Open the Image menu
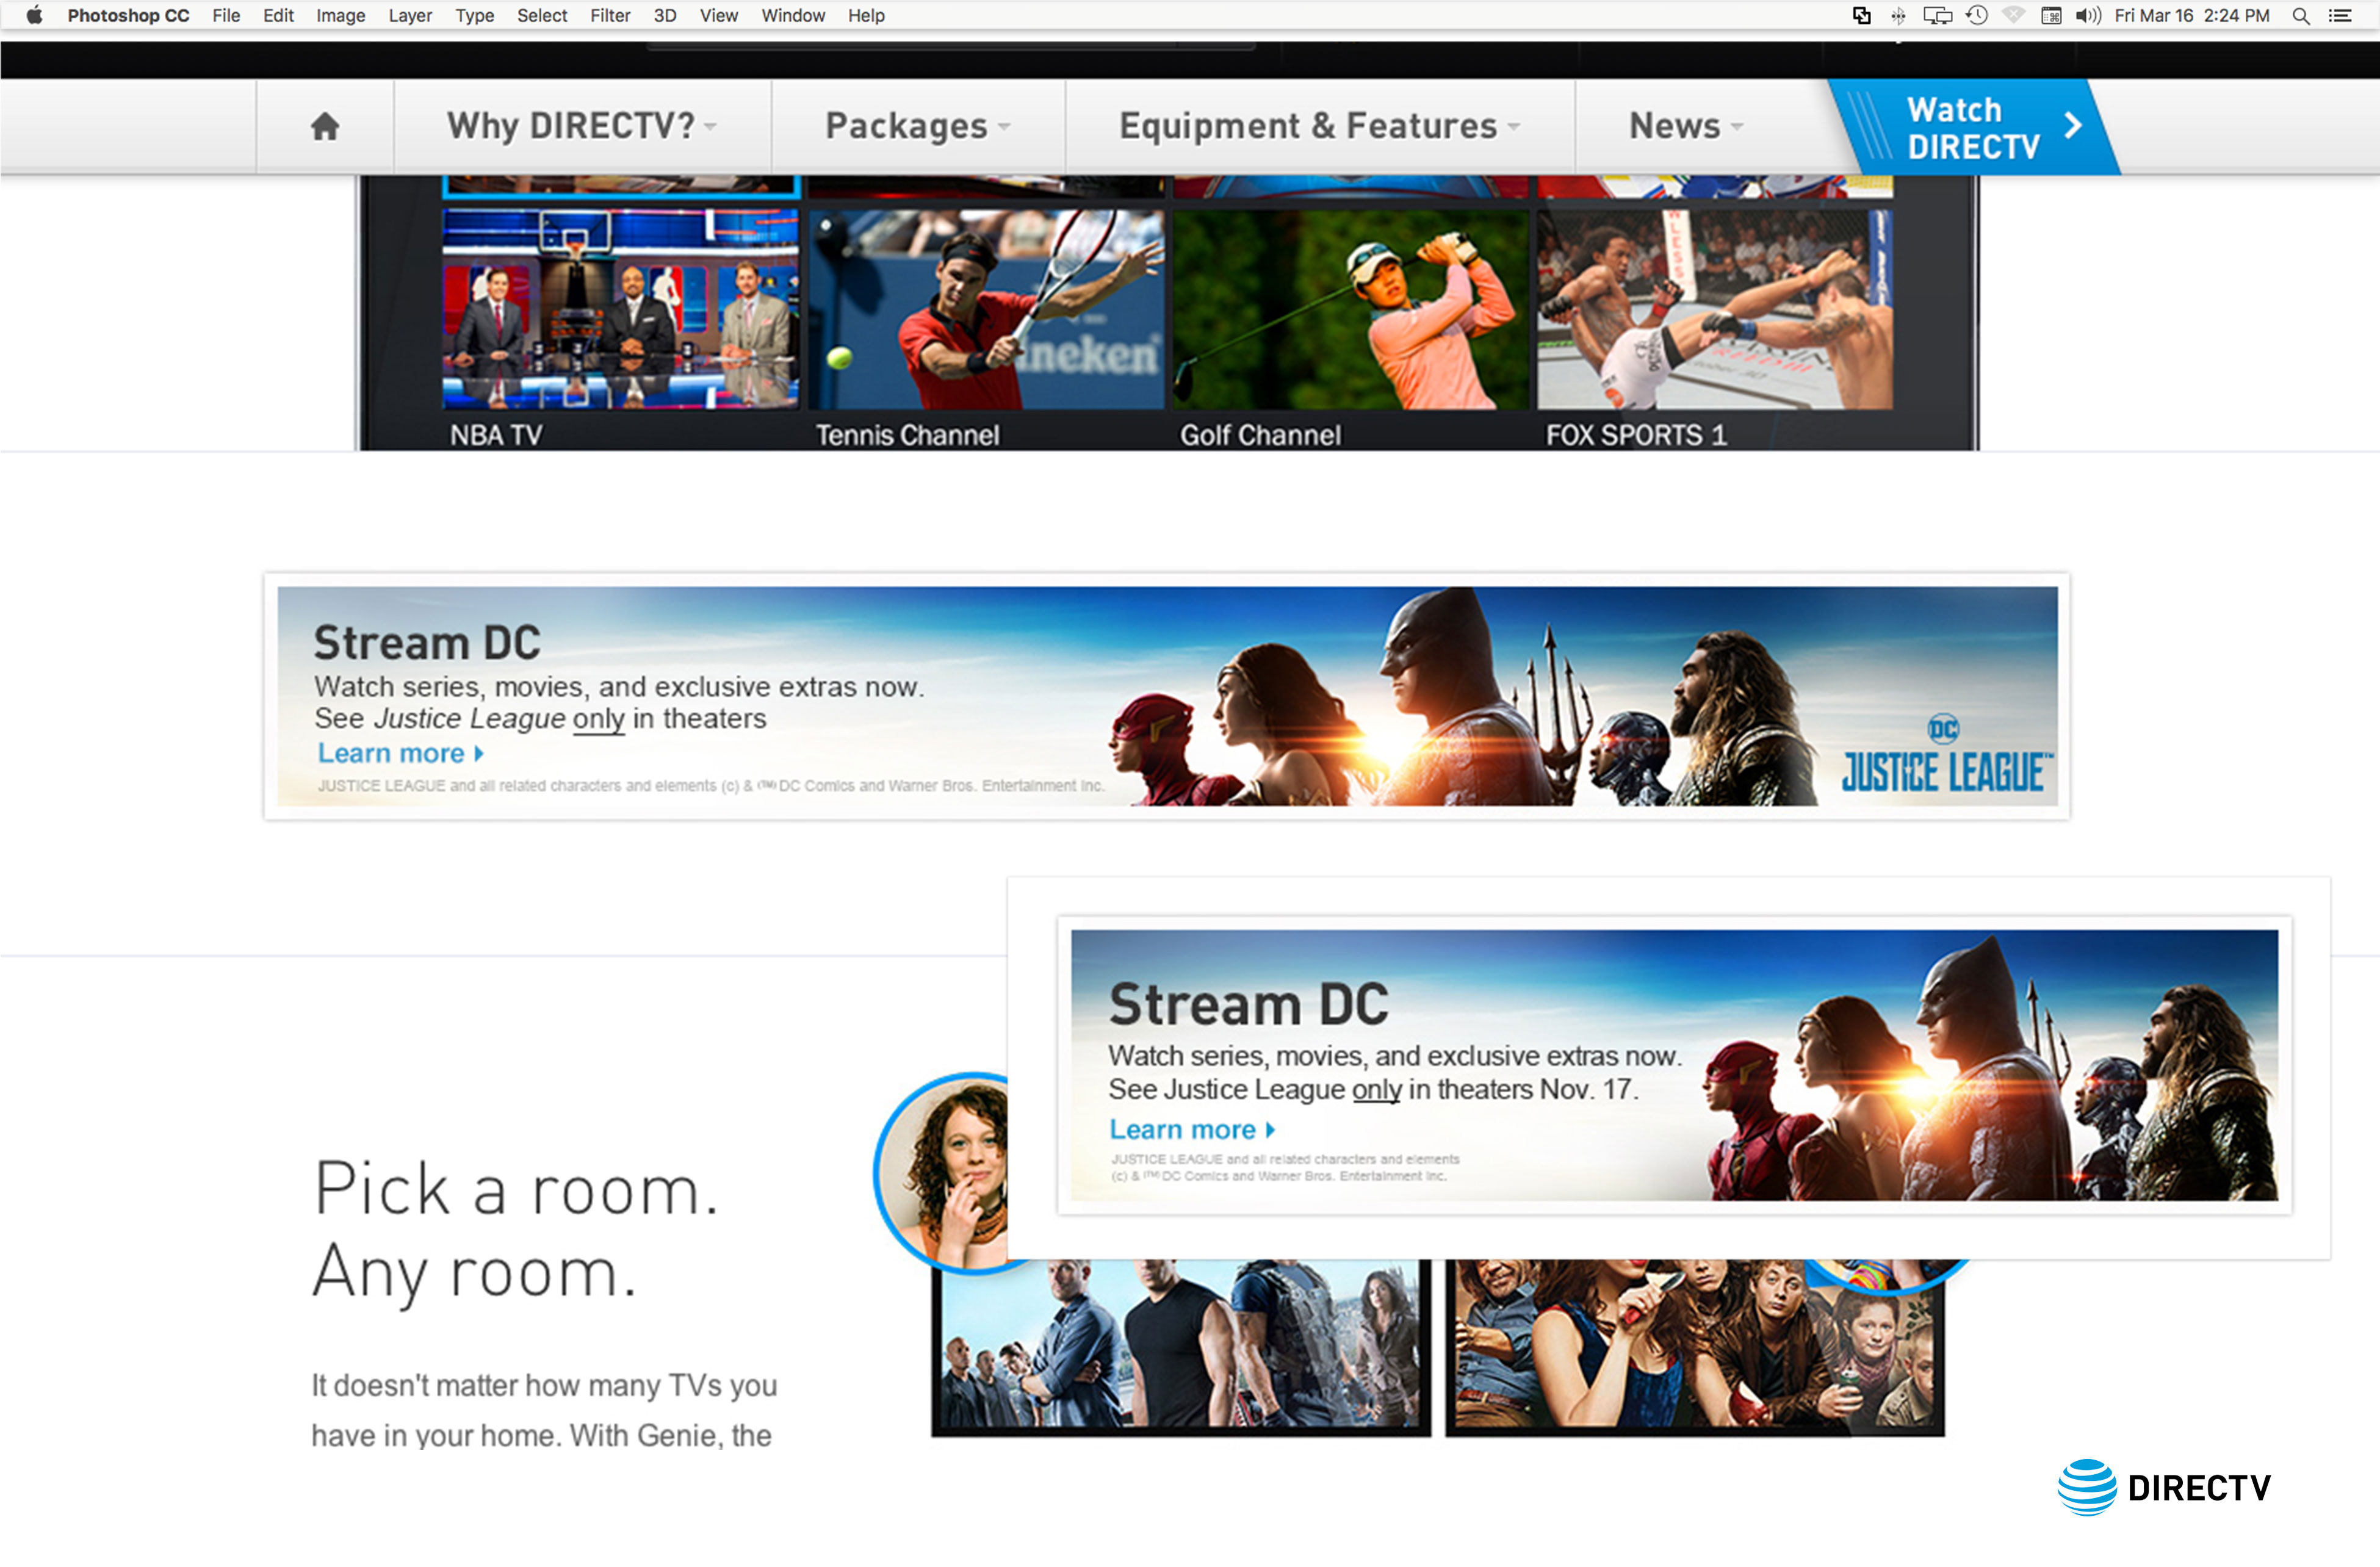Viewport: 2380px width, 1567px height. coord(340,15)
